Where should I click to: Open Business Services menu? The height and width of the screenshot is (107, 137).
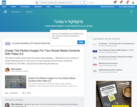tap(108, 7)
